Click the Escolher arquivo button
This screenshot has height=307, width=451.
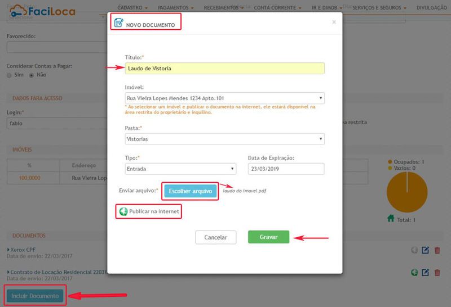pyautogui.click(x=191, y=191)
